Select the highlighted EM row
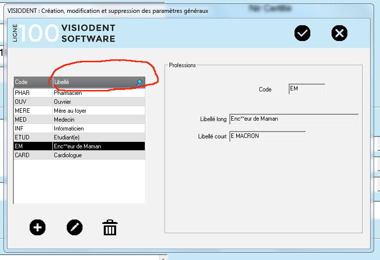 point(79,146)
